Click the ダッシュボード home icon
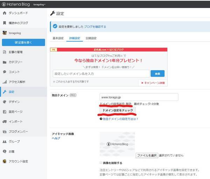The width and height of the screenshot is (210, 179). click(5, 13)
